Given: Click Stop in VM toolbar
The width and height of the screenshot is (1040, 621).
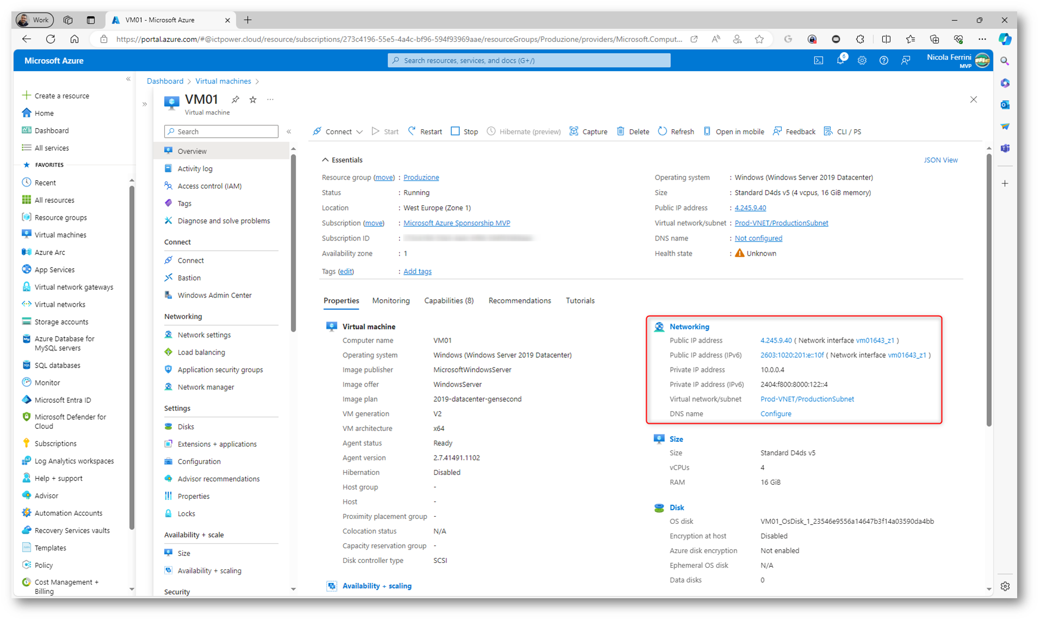Looking at the screenshot, I should coord(464,131).
